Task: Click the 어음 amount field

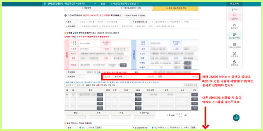Action: (122, 117)
